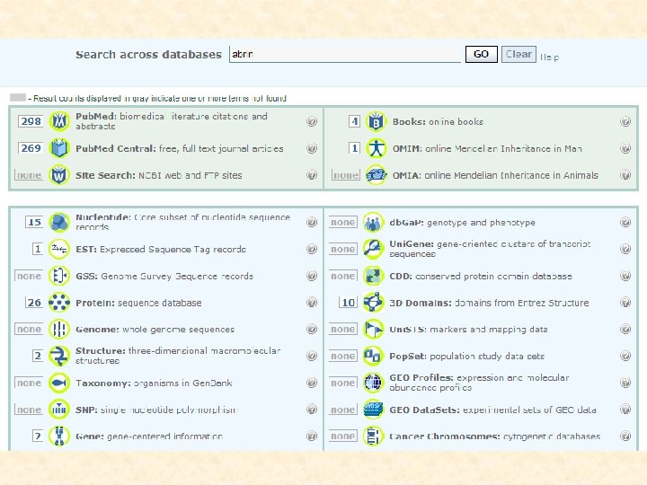Open the GEO Profiles globe icon
This screenshot has height=485, width=647.
pos(373,383)
